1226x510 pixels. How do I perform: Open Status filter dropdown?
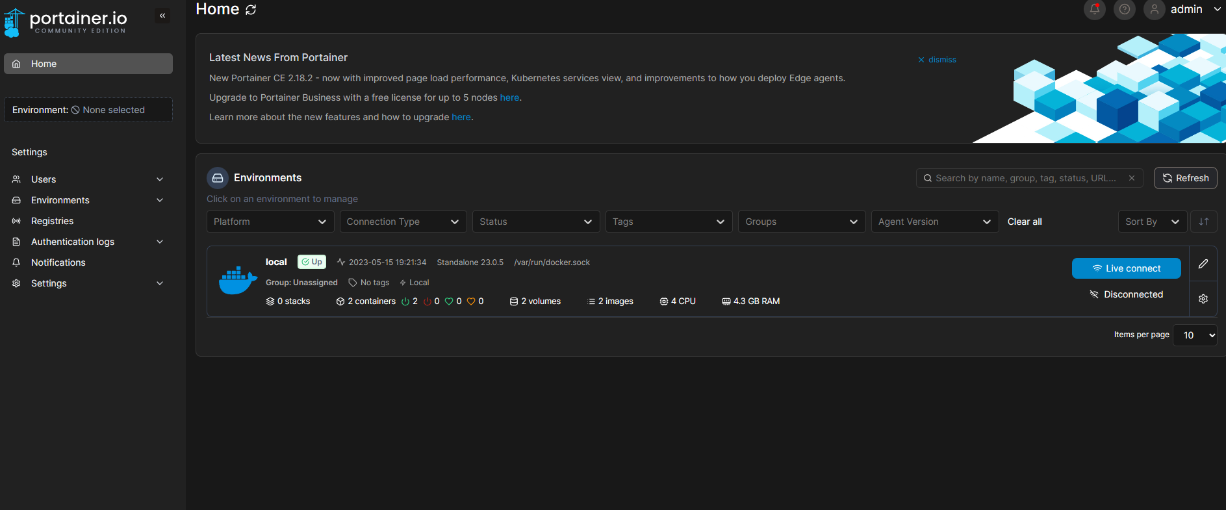pos(536,222)
